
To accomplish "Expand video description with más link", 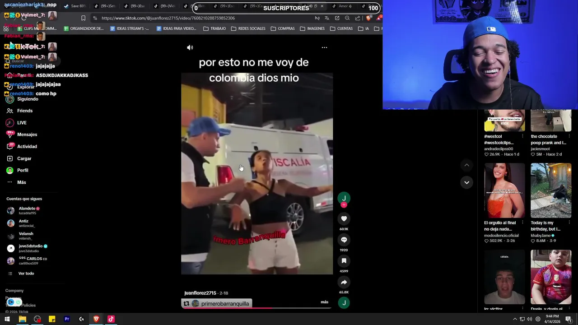I will pos(324,302).
